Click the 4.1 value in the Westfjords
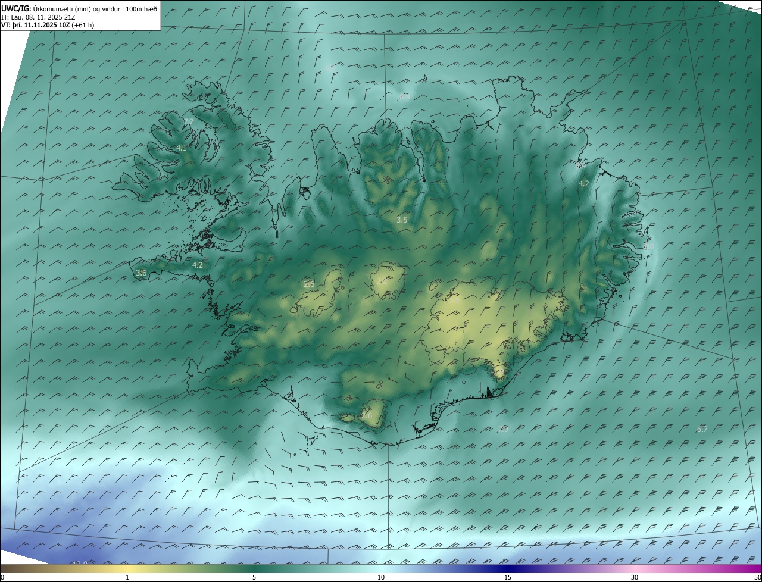 [182, 148]
